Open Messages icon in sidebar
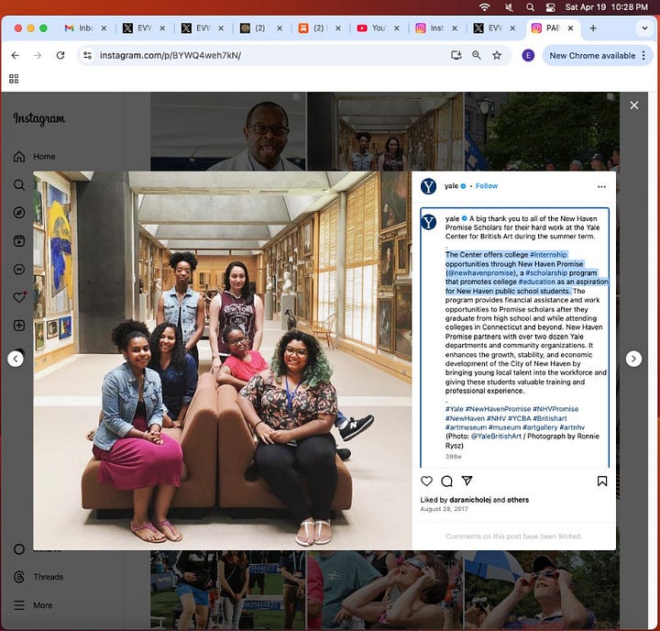660x631 pixels. [19, 269]
